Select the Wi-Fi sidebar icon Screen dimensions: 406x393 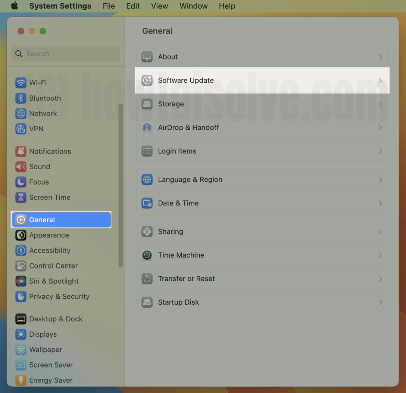(x=21, y=83)
